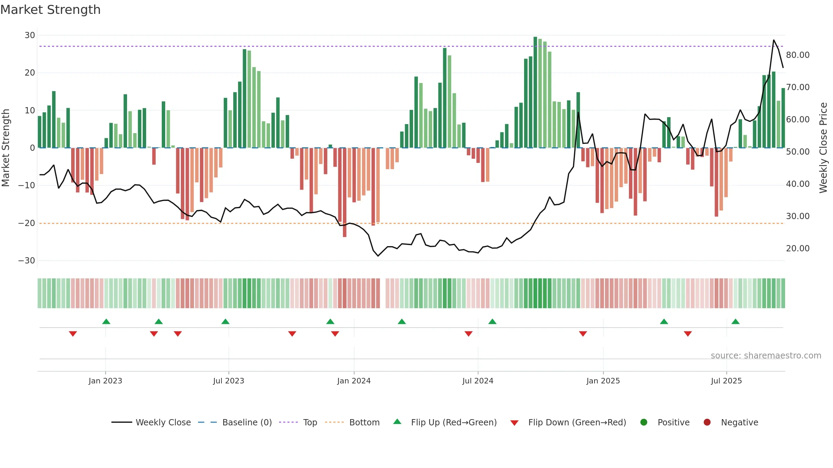Click the Jul 2024 x-axis label
The height and width of the screenshot is (468, 833).
click(478, 381)
